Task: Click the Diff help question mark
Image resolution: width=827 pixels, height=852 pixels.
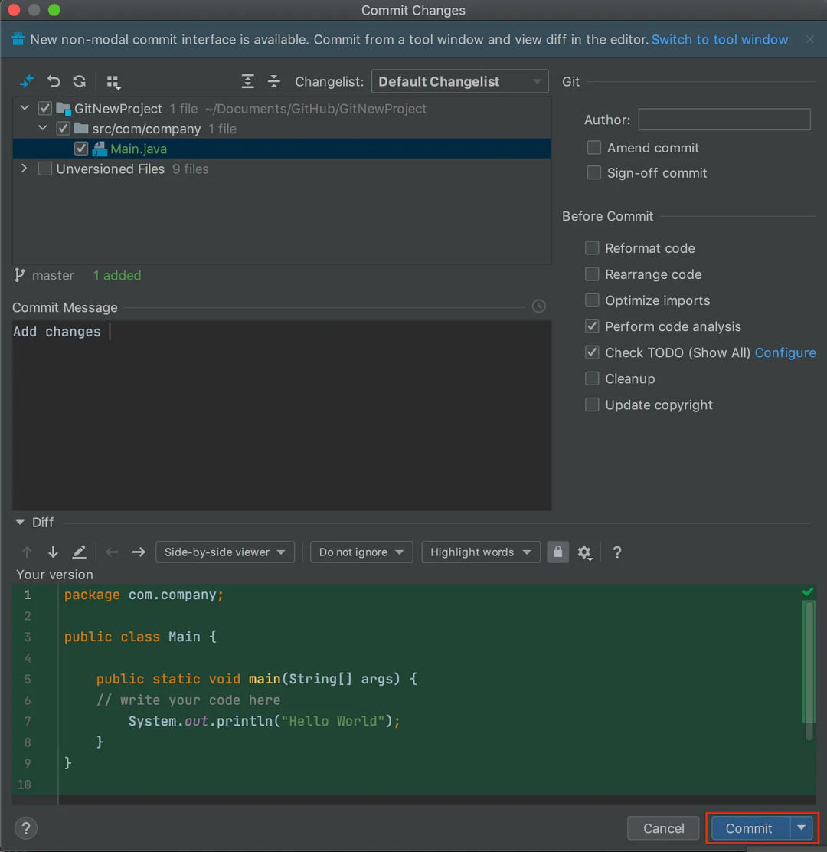Action: point(617,552)
